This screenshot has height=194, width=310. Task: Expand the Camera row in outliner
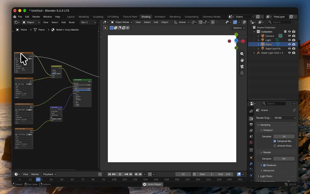(x=258, y=36)
